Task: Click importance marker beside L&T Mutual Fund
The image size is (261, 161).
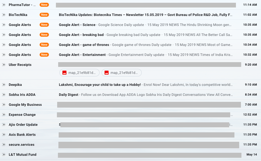Action: [4, 155]
